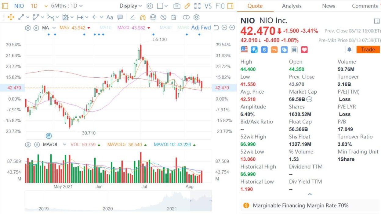Toggle the left sidebar panel icon
The width and height of the screenshot is (381, 214).
5,6
